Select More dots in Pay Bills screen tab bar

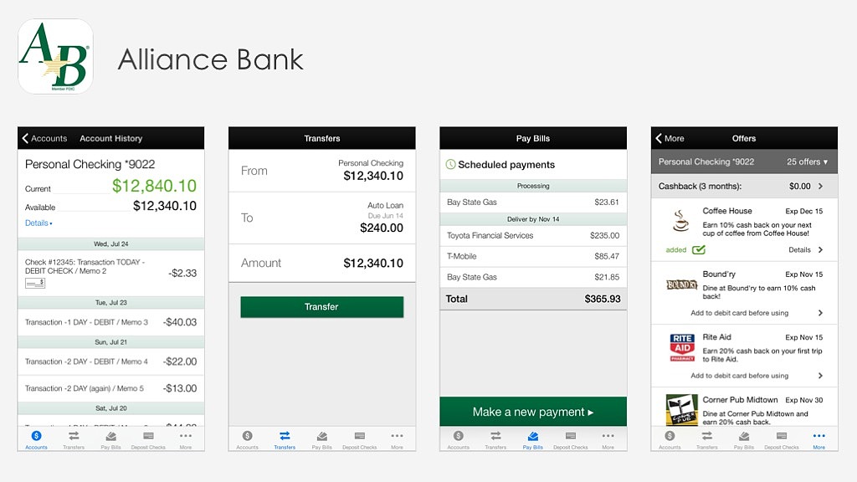(x=608, y=435)
